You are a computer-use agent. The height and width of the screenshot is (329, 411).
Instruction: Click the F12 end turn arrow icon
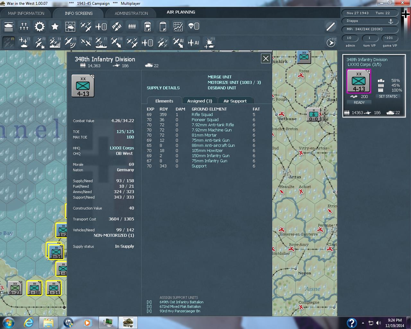331,42
